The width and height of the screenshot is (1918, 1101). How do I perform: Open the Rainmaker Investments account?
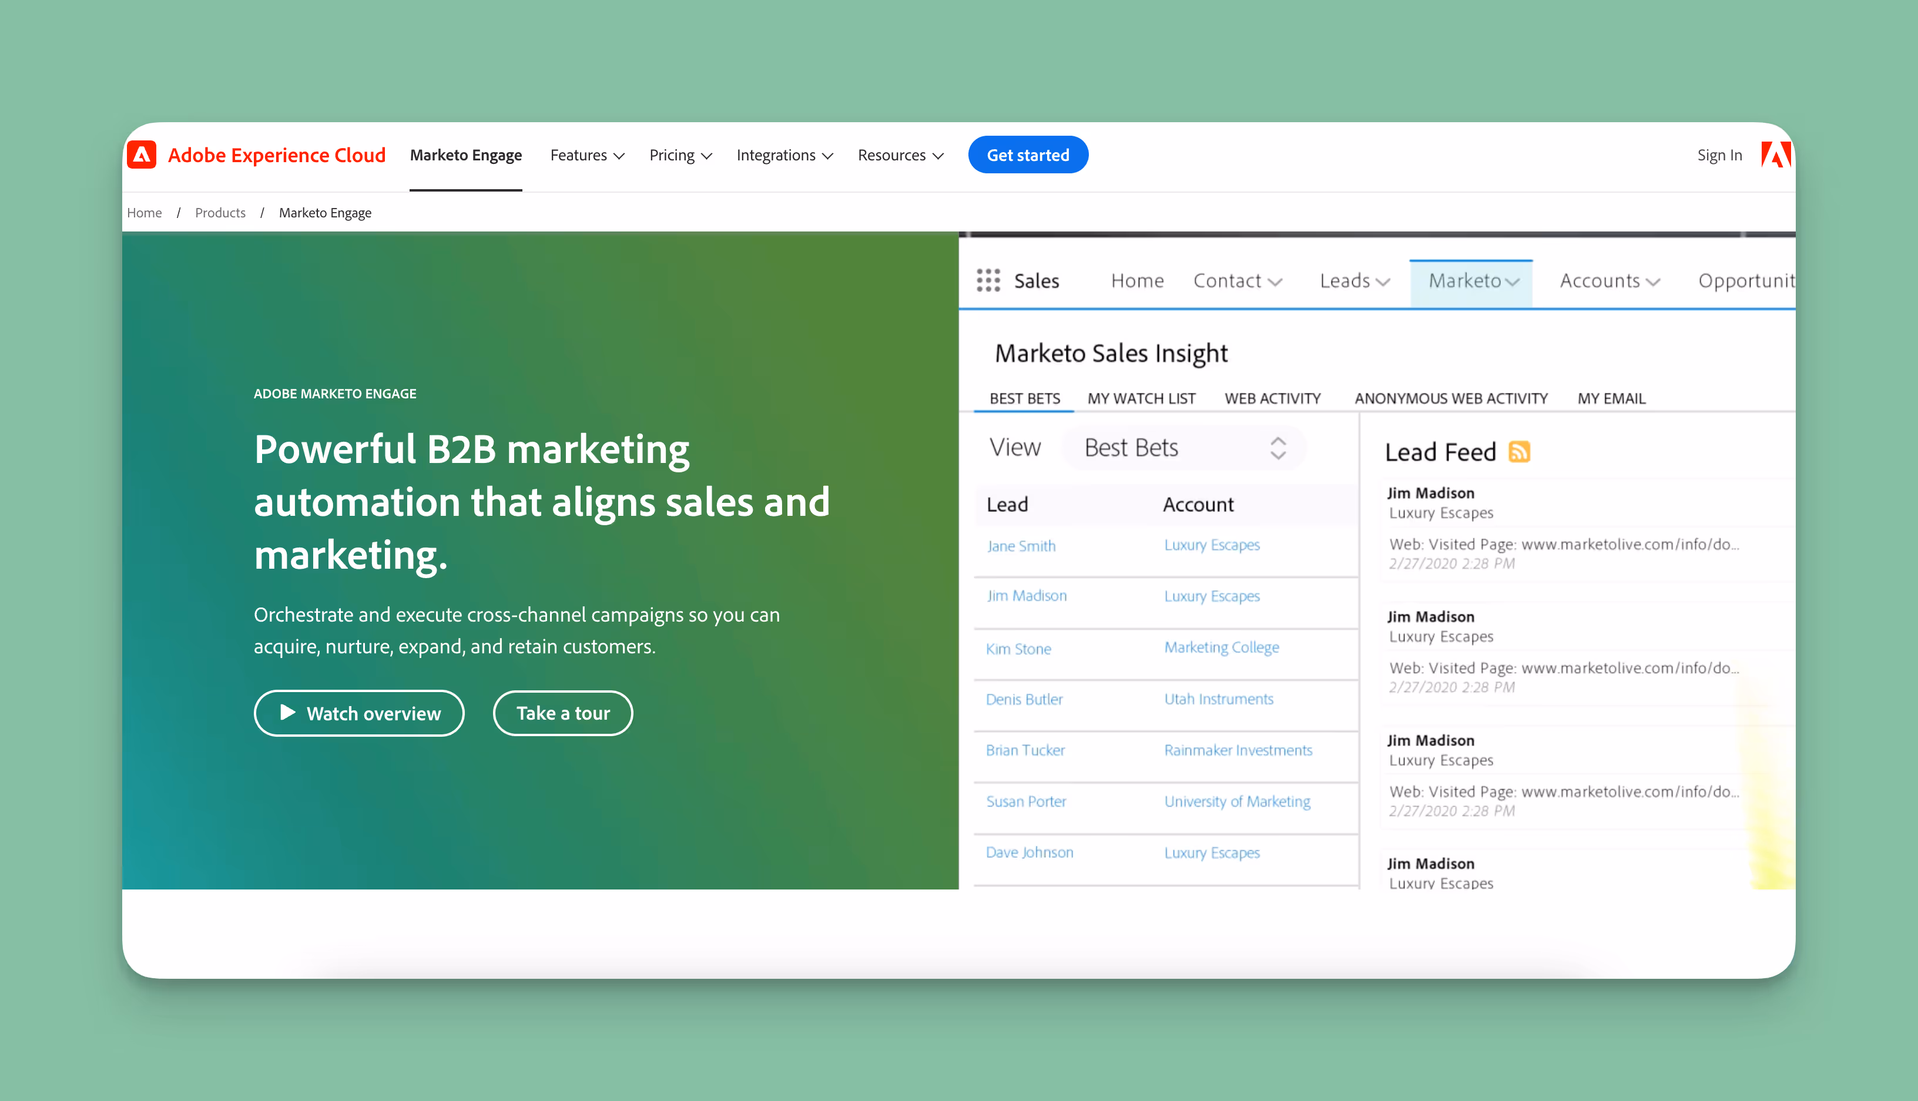click(1238, 750)
